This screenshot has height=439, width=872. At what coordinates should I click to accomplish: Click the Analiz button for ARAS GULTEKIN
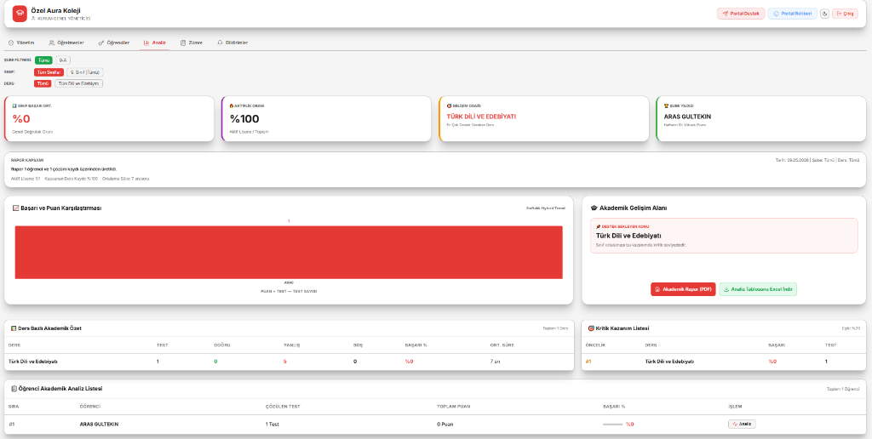pyautogui.click(x=742, y=424)
